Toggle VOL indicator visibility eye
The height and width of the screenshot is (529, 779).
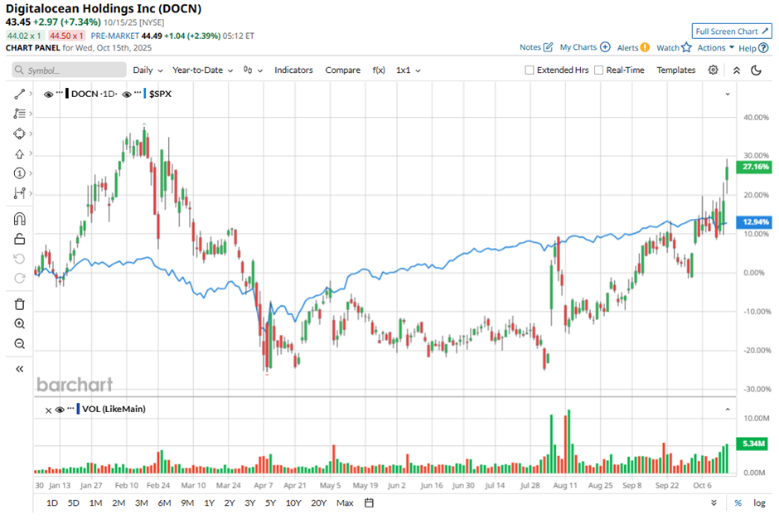pyautogui.click(x=60, y=410)
